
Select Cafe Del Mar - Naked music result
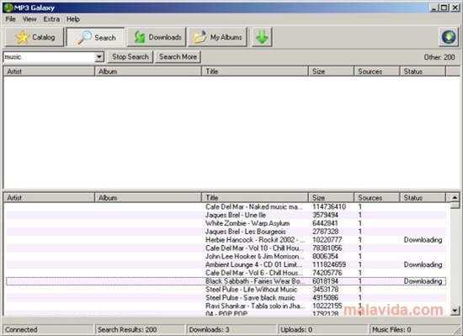point(226,206)
